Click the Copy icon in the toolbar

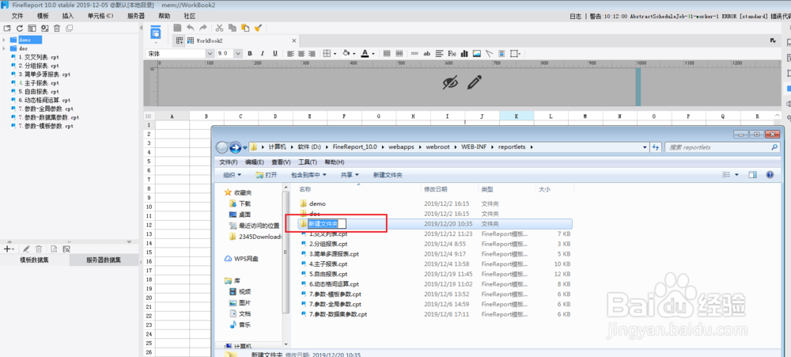coord(232,28)
